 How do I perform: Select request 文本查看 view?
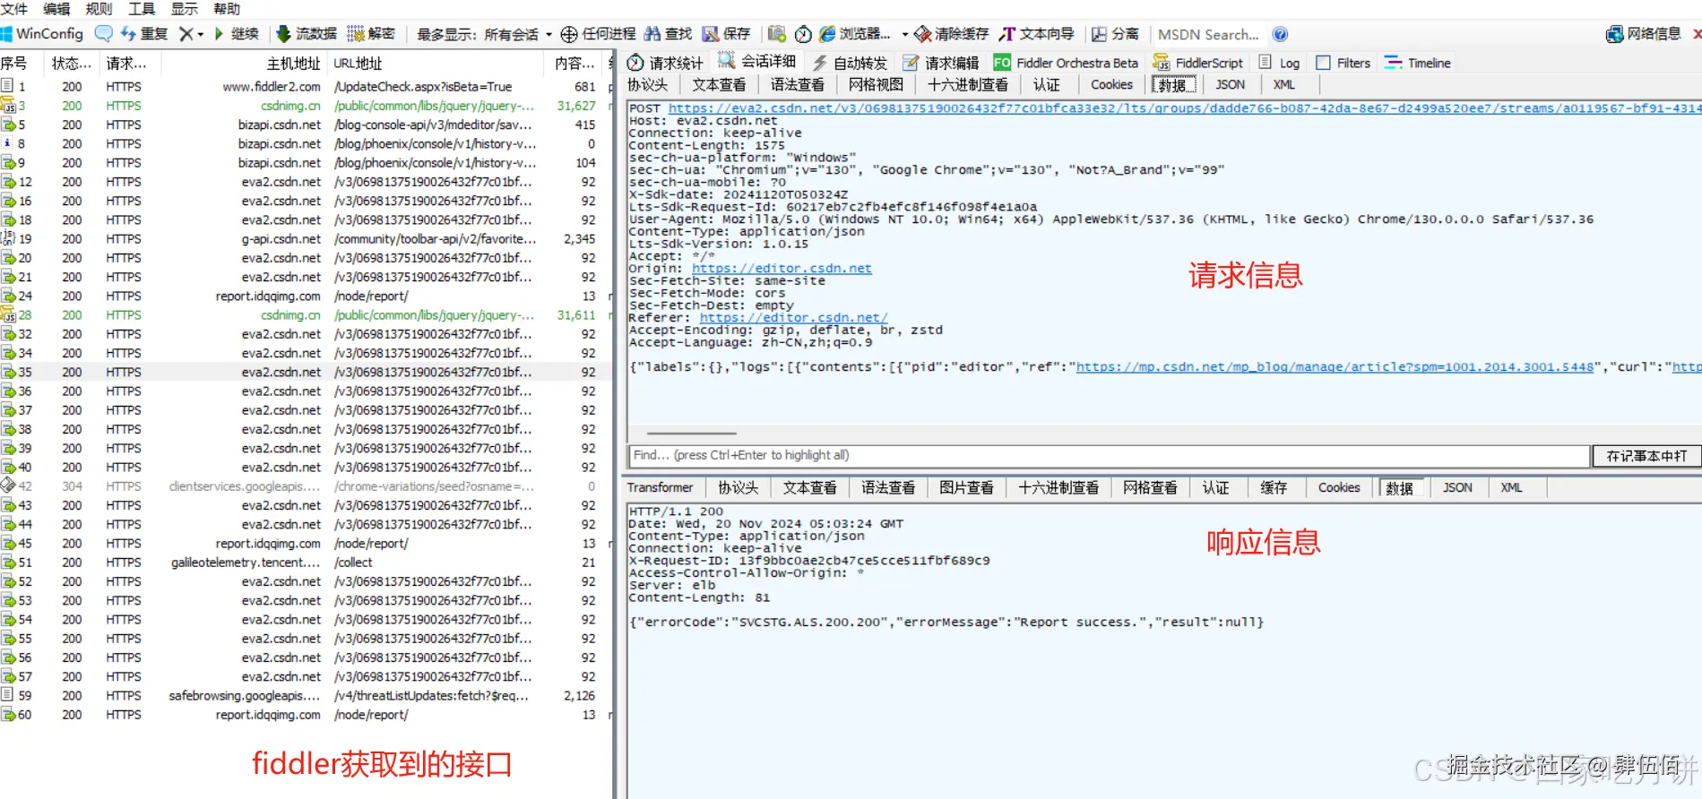(x=719, y=84)
